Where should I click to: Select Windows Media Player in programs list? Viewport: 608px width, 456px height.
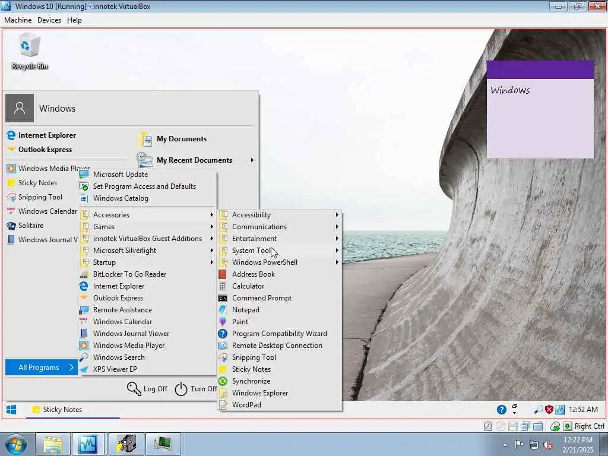(x=147, y=346)
